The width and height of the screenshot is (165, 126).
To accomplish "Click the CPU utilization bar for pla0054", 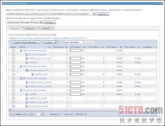I will [x=76, y=94].
